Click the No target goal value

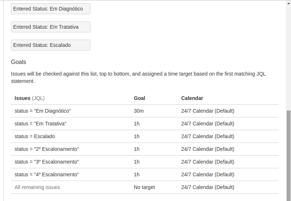144,187
